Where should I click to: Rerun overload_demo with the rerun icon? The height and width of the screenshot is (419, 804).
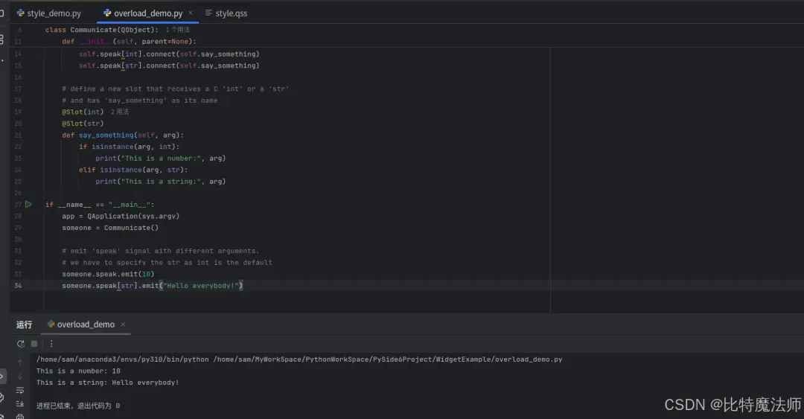point(21,344)
